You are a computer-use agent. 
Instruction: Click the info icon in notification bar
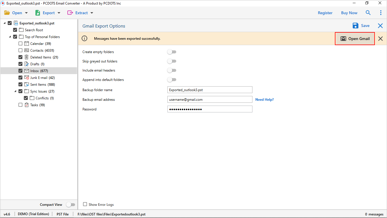coord(84,38)
